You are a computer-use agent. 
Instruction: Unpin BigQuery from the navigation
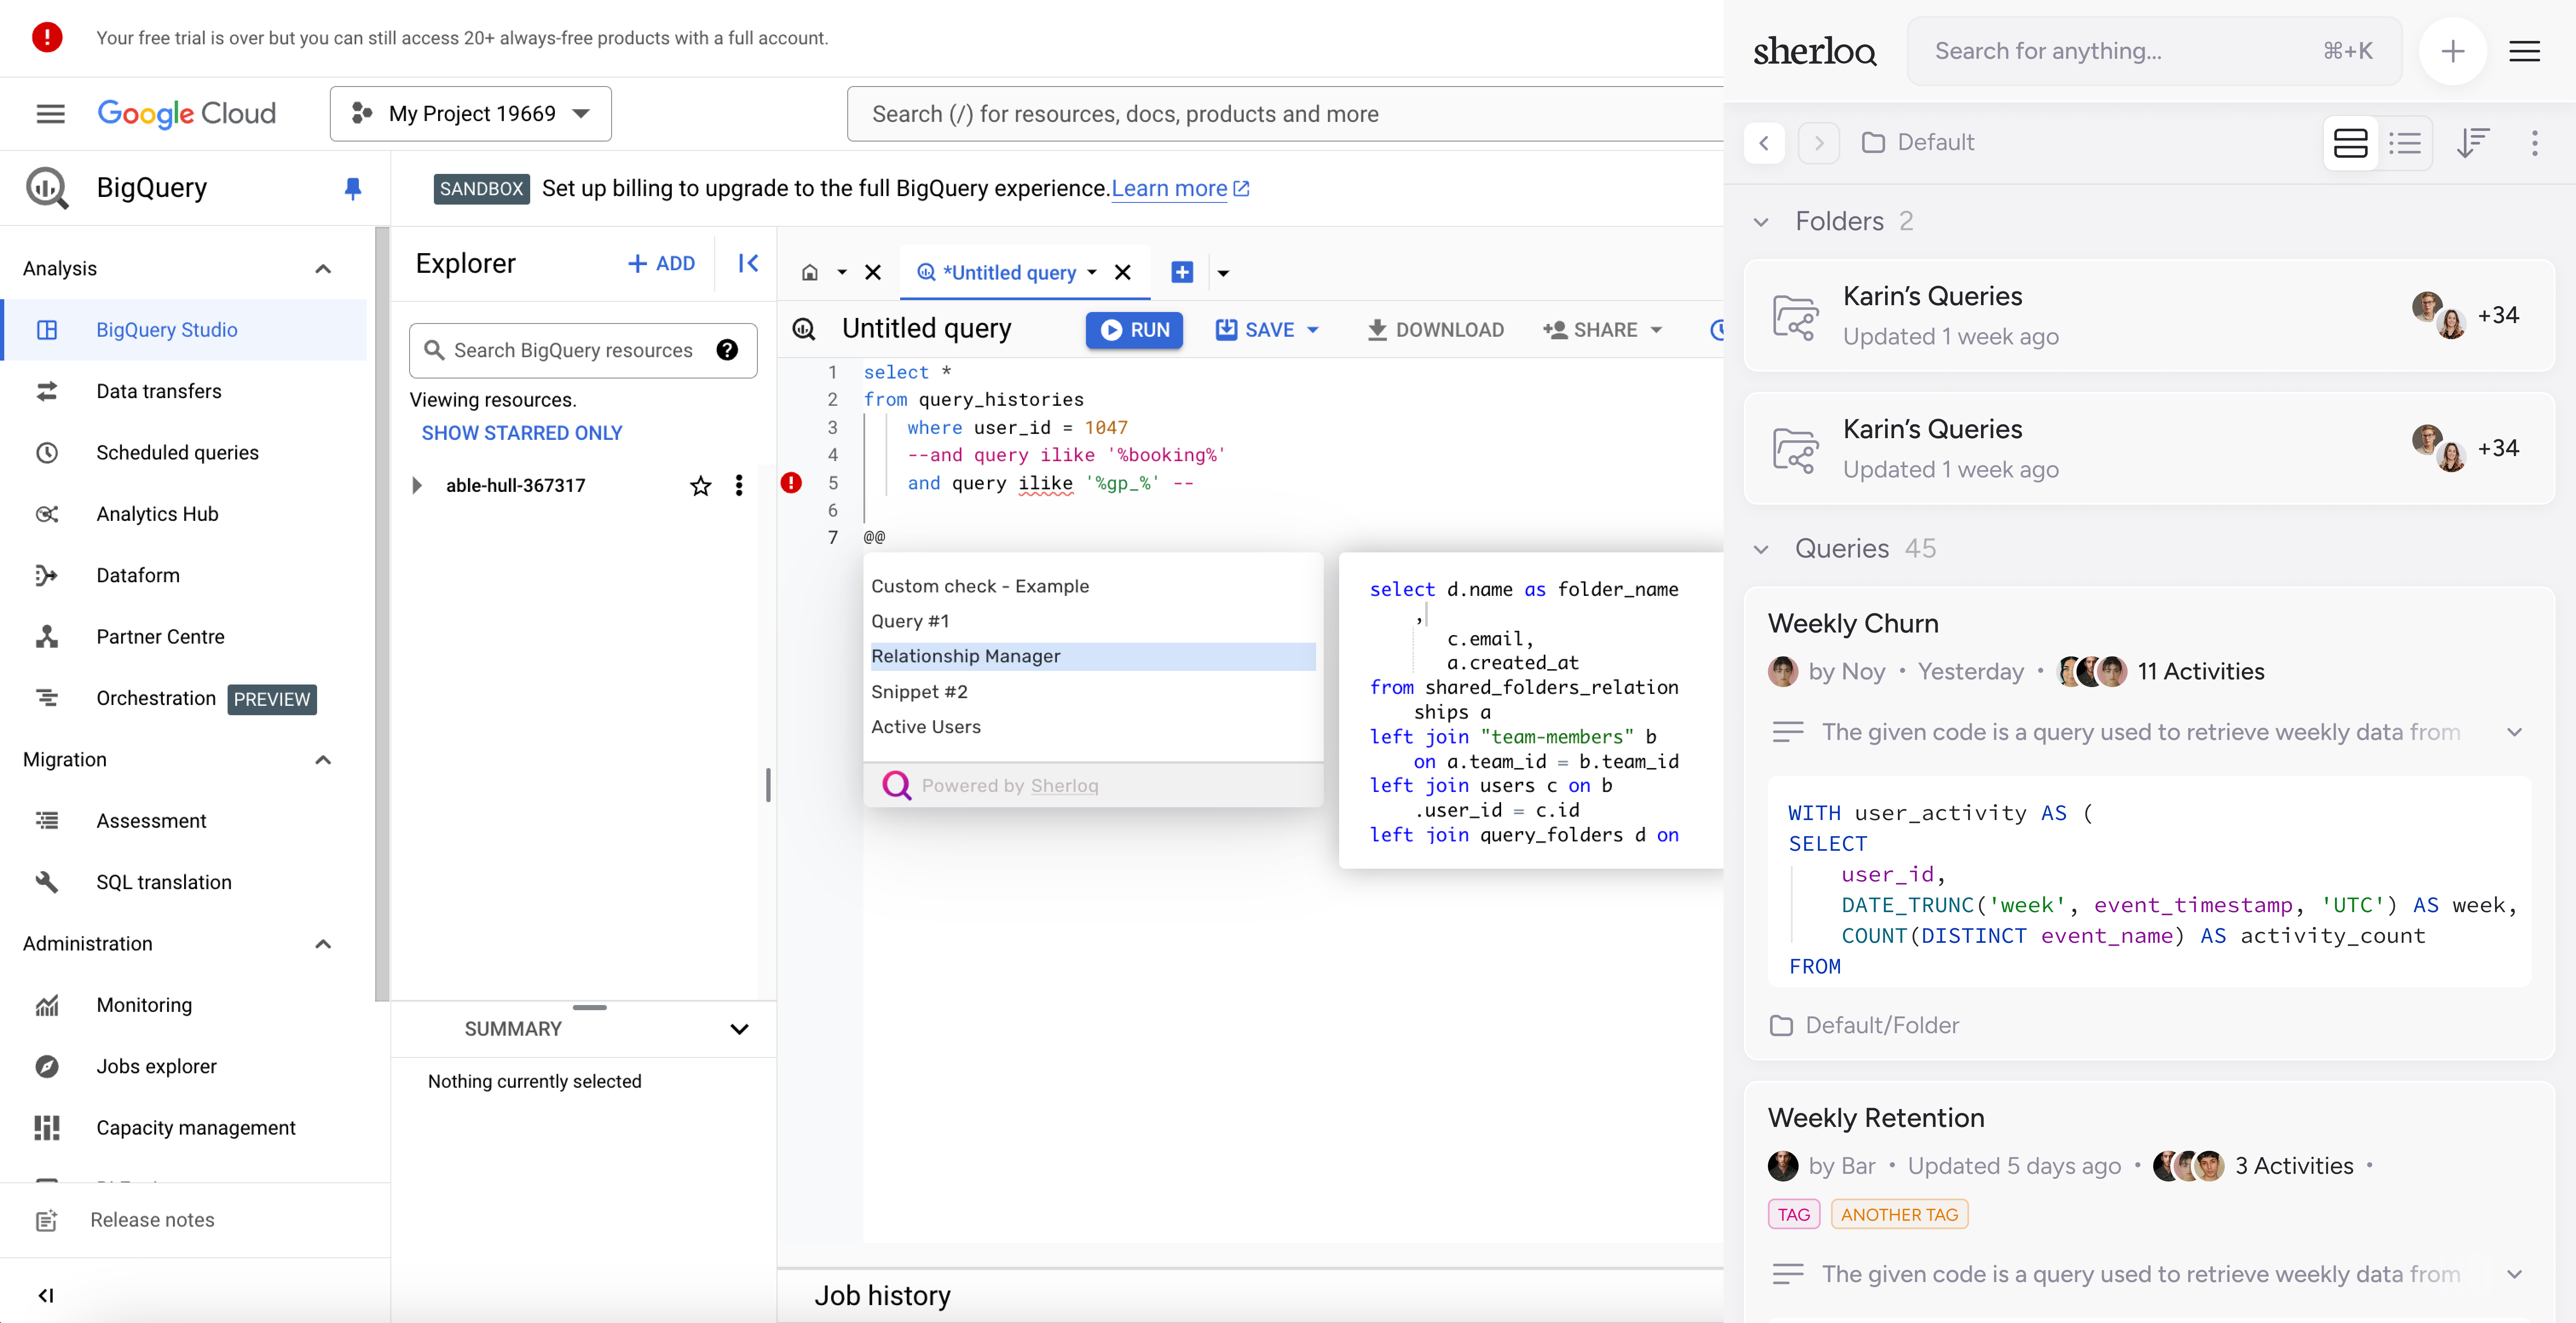353,188
